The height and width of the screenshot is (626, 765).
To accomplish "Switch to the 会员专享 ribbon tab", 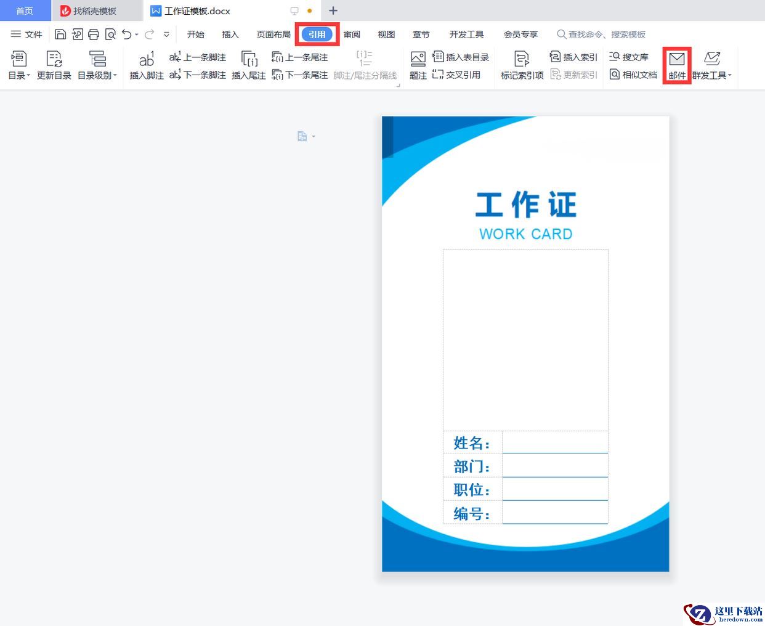I will click(520, 35).
